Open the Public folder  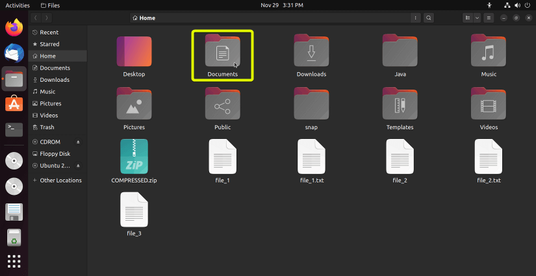point(223,103)
